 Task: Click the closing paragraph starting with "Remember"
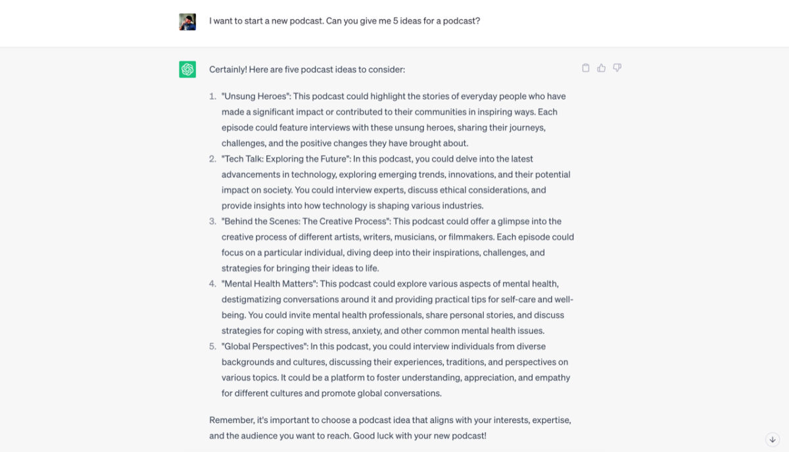point(390,428)
